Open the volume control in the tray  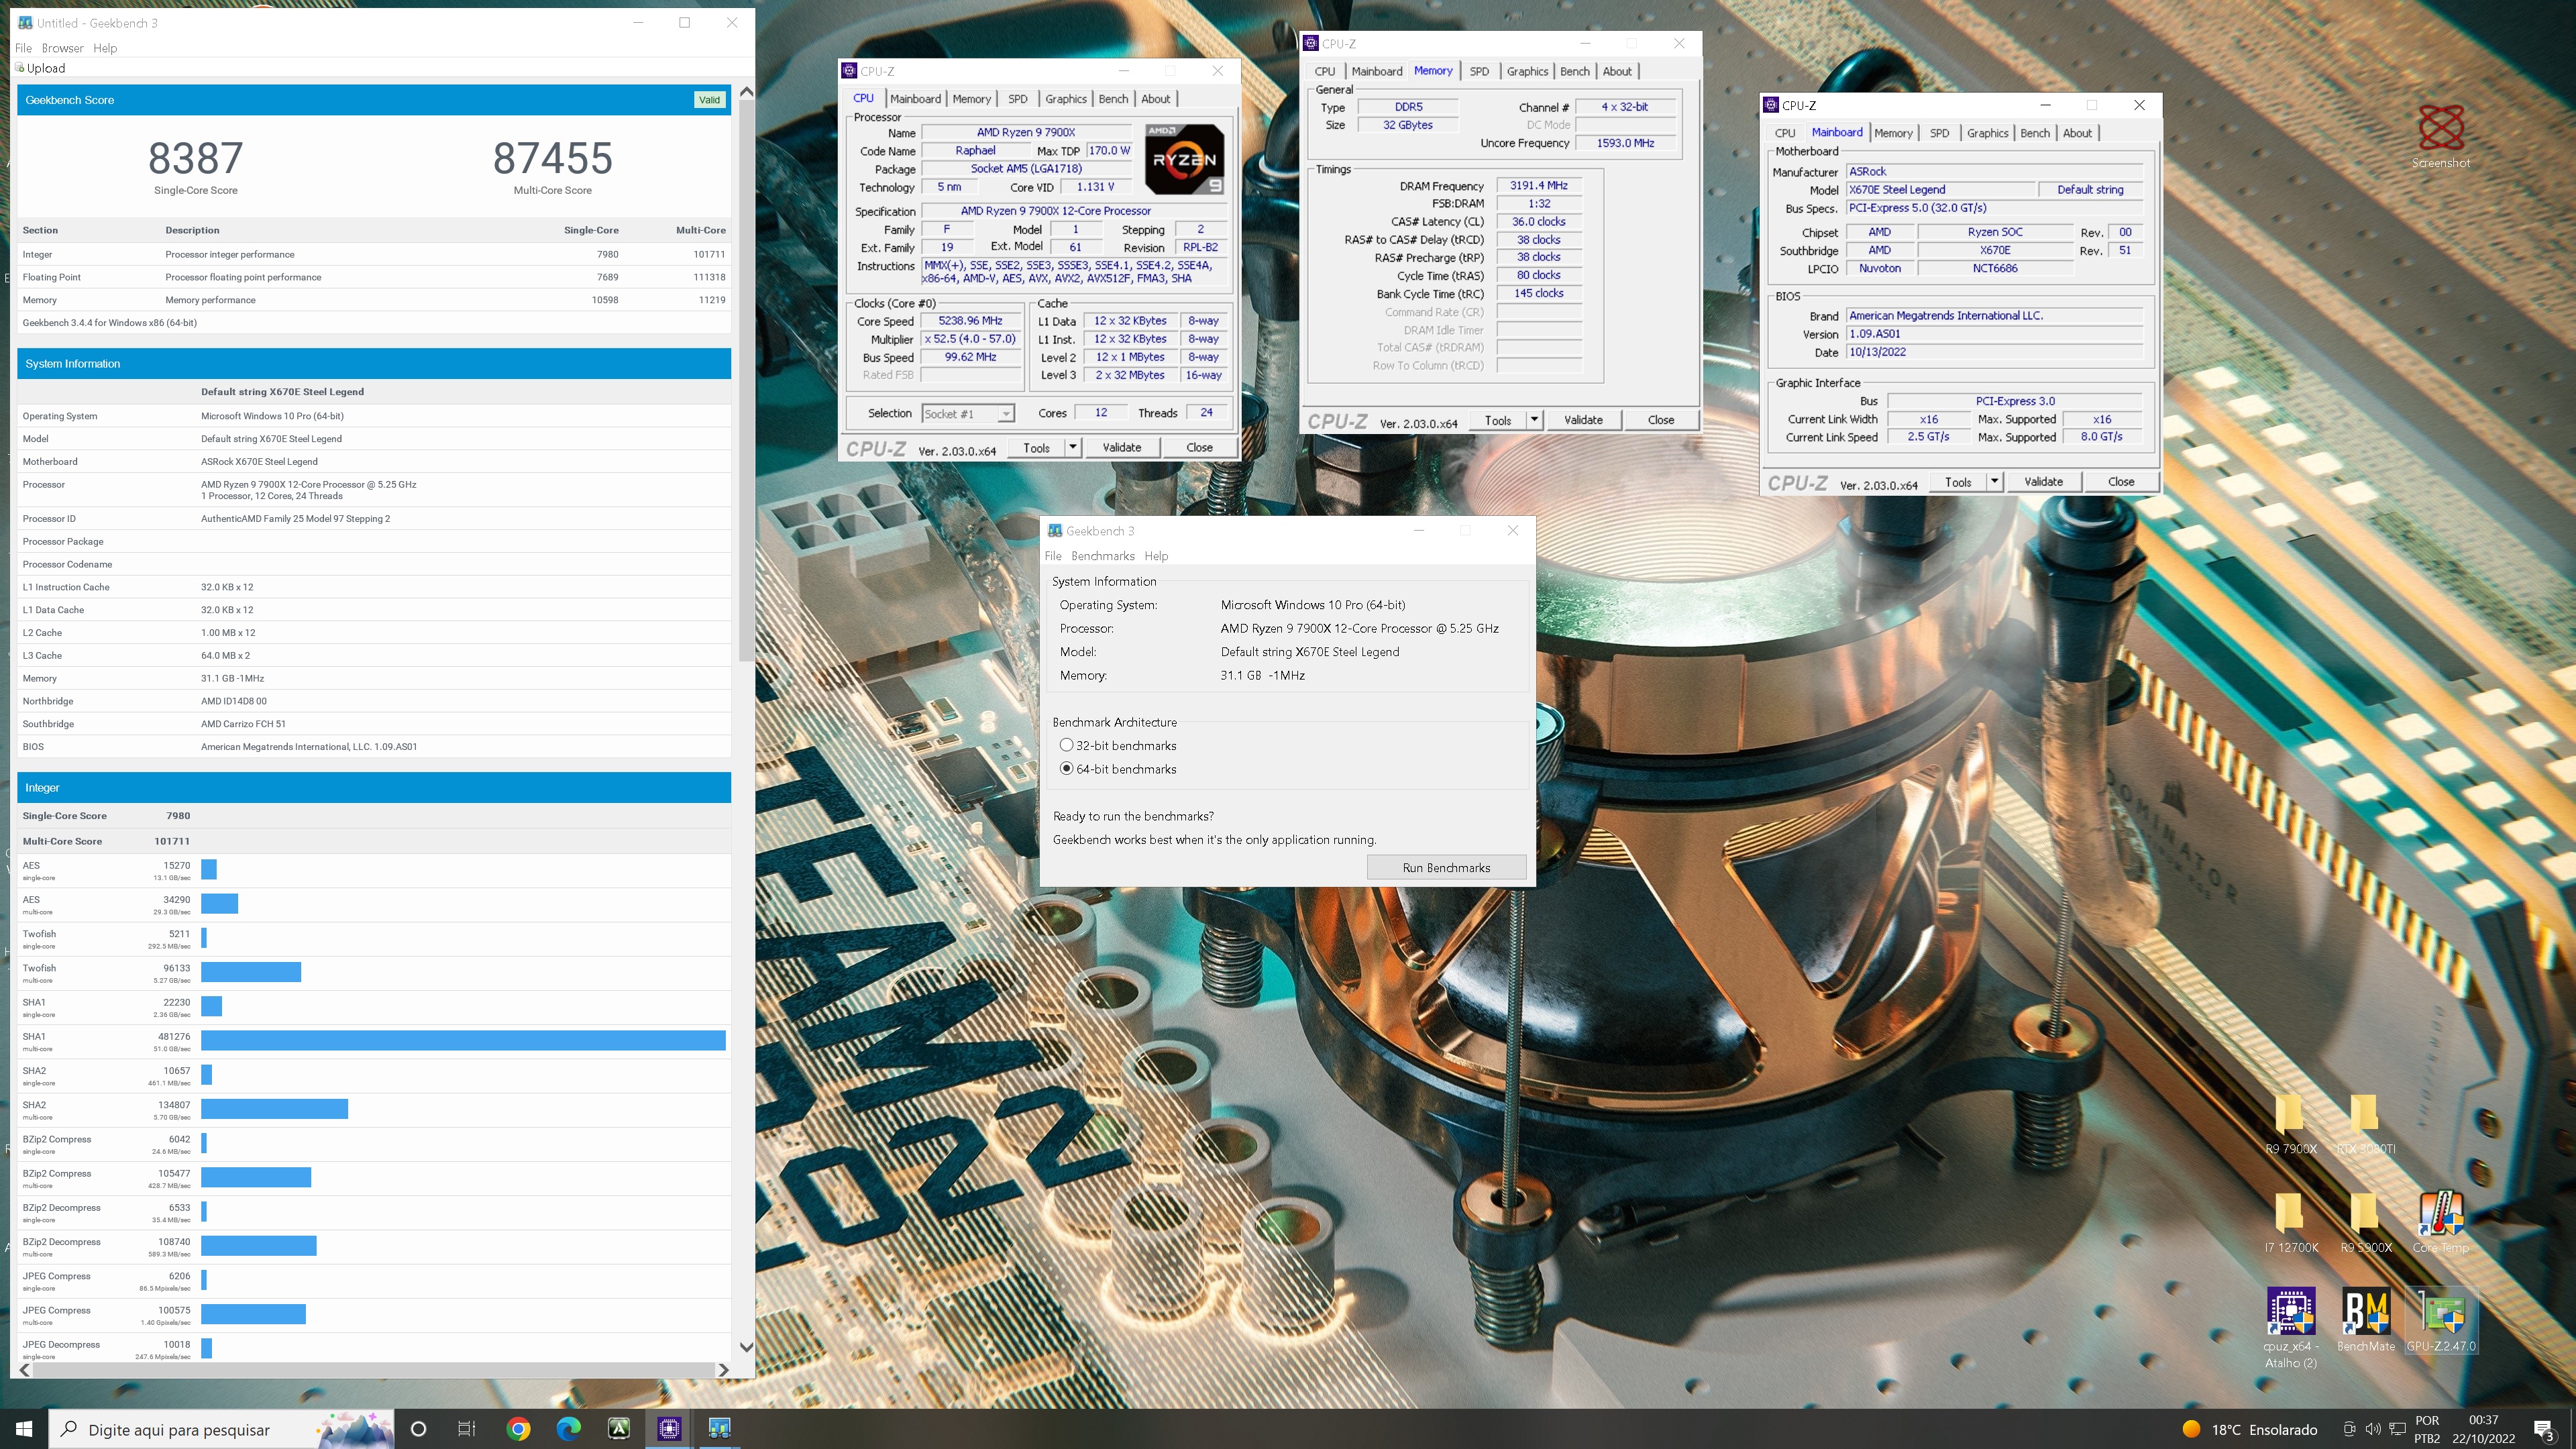coord(2373,1429)
